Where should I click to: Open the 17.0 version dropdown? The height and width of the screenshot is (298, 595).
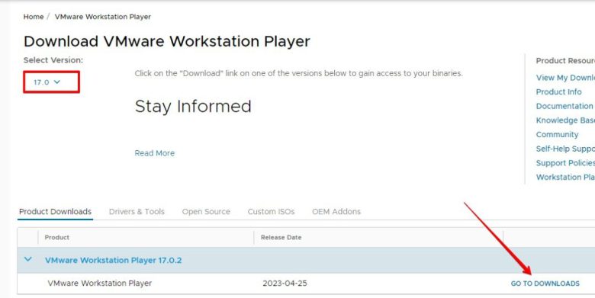[x=47, y=82]
